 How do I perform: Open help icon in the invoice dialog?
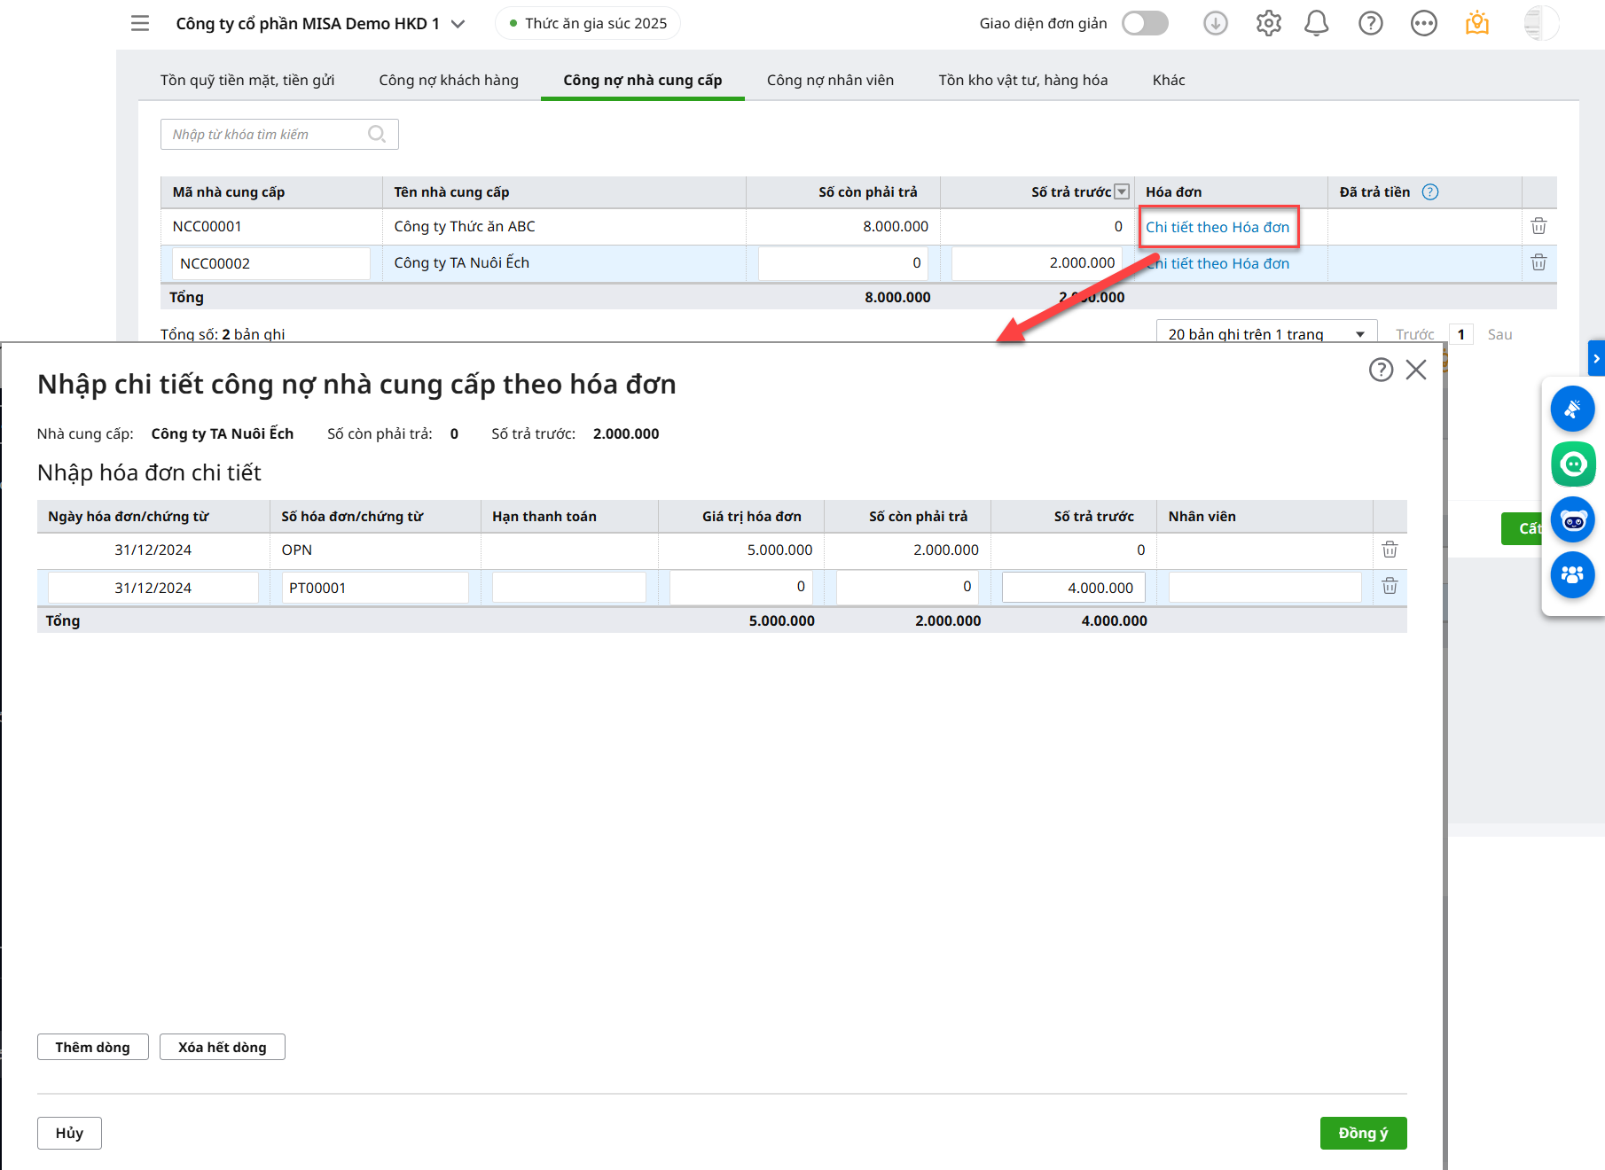(x=1380, y=370)
